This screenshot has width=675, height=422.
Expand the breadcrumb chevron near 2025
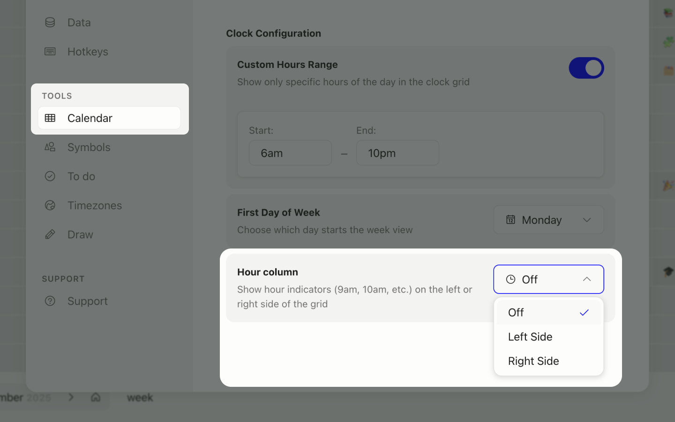71,397
